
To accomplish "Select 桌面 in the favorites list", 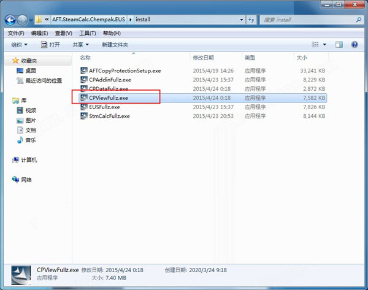I will pyautogui.click(x=31, y=71).
